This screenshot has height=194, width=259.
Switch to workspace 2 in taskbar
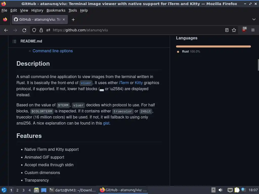coord(17,190)
